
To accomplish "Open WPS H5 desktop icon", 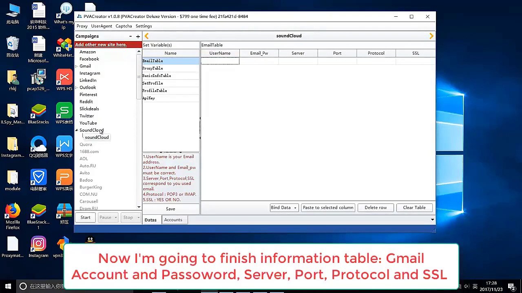I will tap(64, 80).
